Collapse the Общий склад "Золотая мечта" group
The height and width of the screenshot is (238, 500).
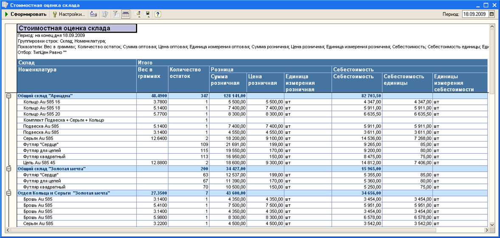pyautogui.click(x=8, y=169)
